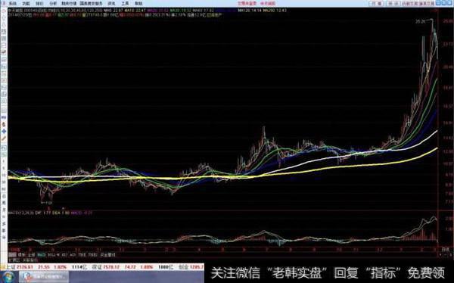
Task: Click the red icon above the blue plus
Action: [x=4, y=124]
